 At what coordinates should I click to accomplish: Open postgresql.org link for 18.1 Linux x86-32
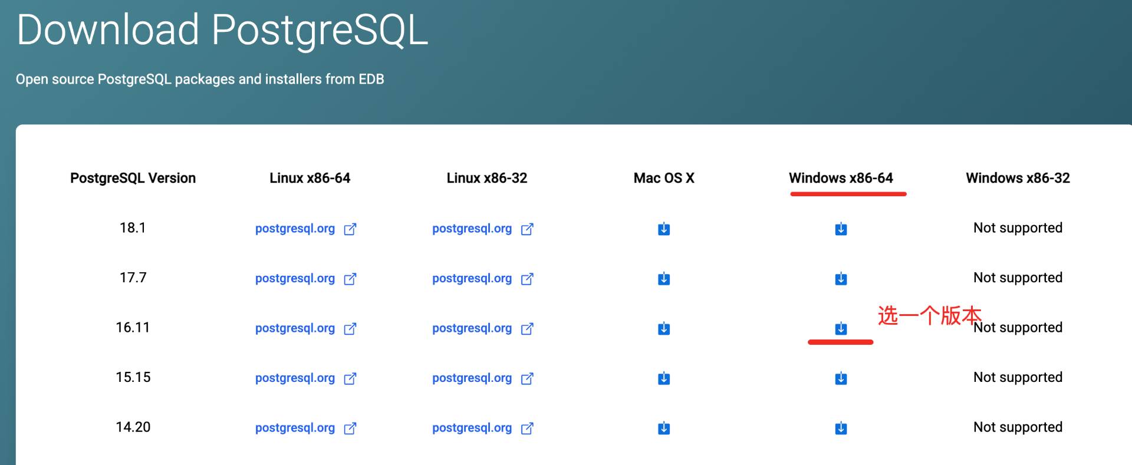(x=472, y=229)
